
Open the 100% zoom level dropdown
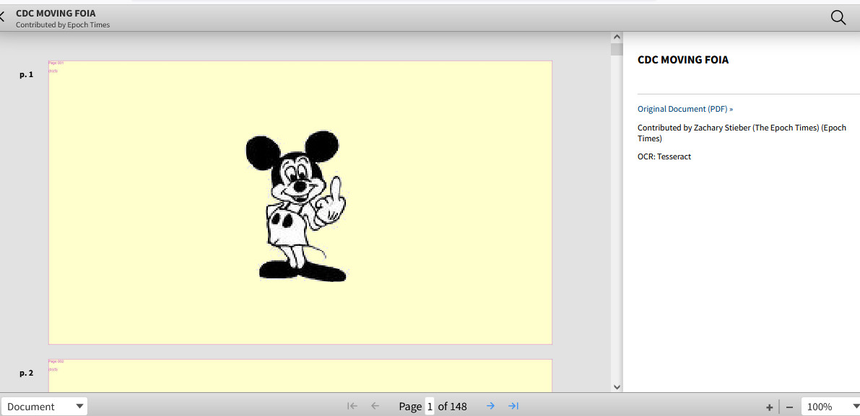[x=830, y=406]
